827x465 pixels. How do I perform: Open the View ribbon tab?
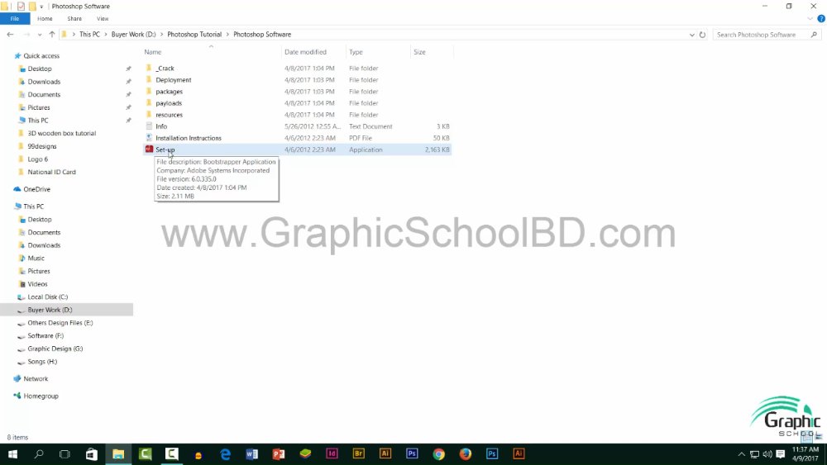pos(103,18)
